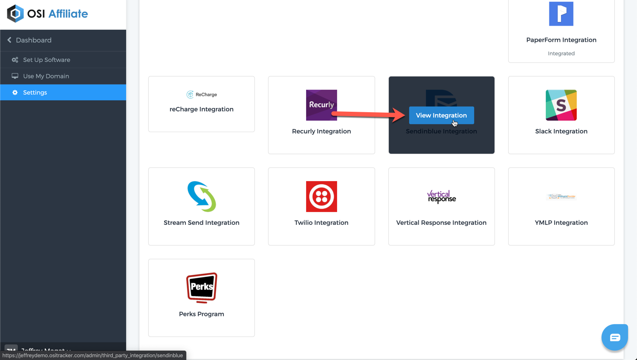
Task: Click the red Twilio logo icon
Action: [322, 197]
